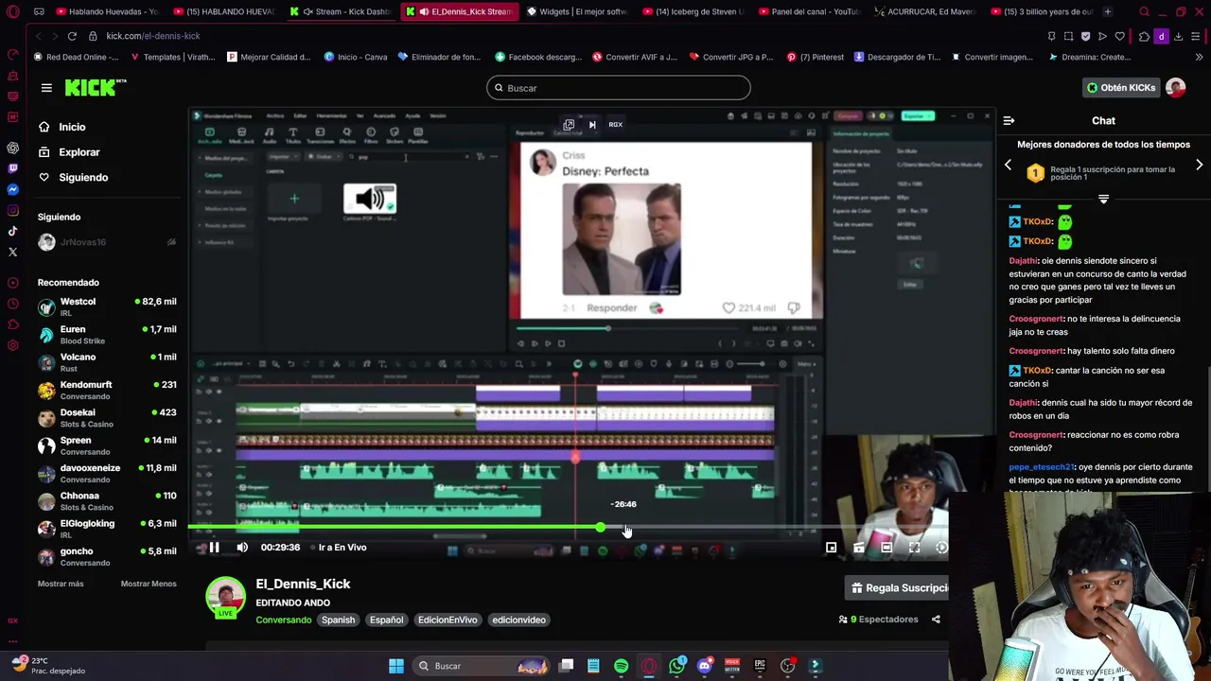Screen dimensions: 1211x681
Task: Open recommended channel goncho
Action: (x=107, y=556)
